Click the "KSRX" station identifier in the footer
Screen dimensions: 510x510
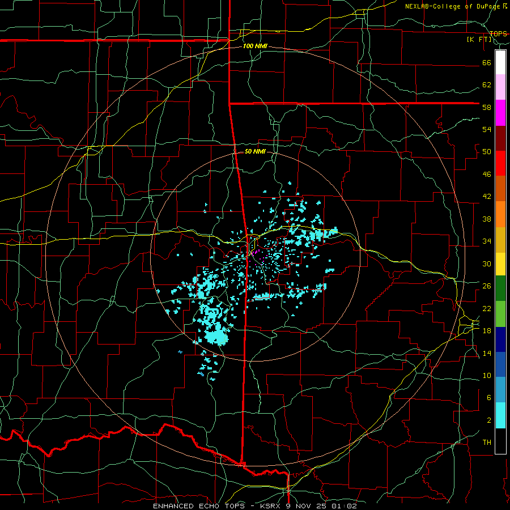point(271,506)
